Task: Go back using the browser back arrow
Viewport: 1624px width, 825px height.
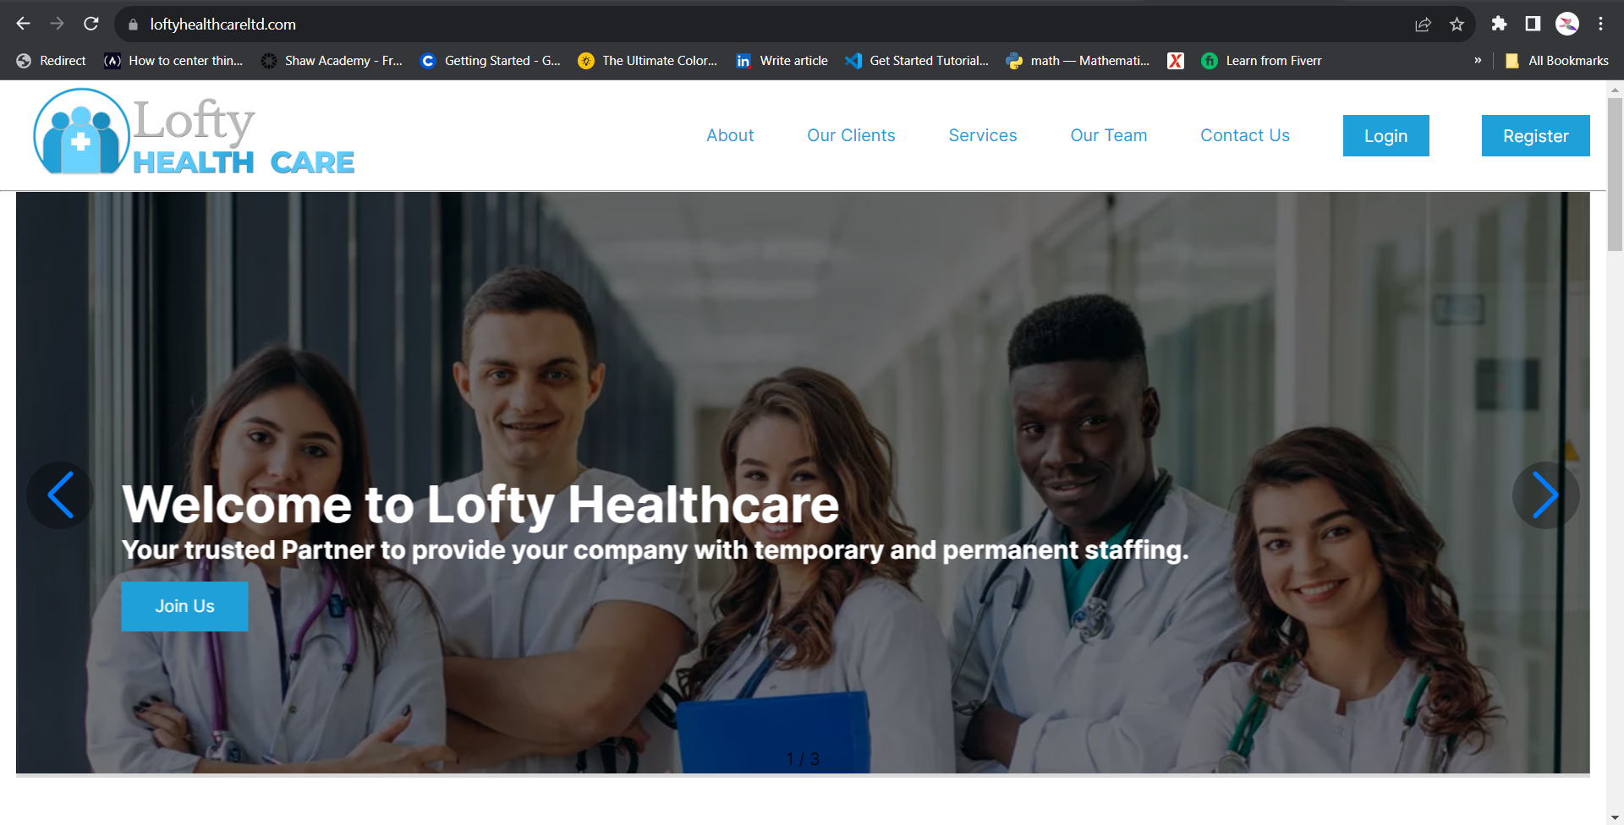Action: (x=24, y=24)
